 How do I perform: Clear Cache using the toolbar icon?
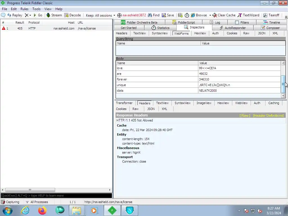tap(224, 15)
